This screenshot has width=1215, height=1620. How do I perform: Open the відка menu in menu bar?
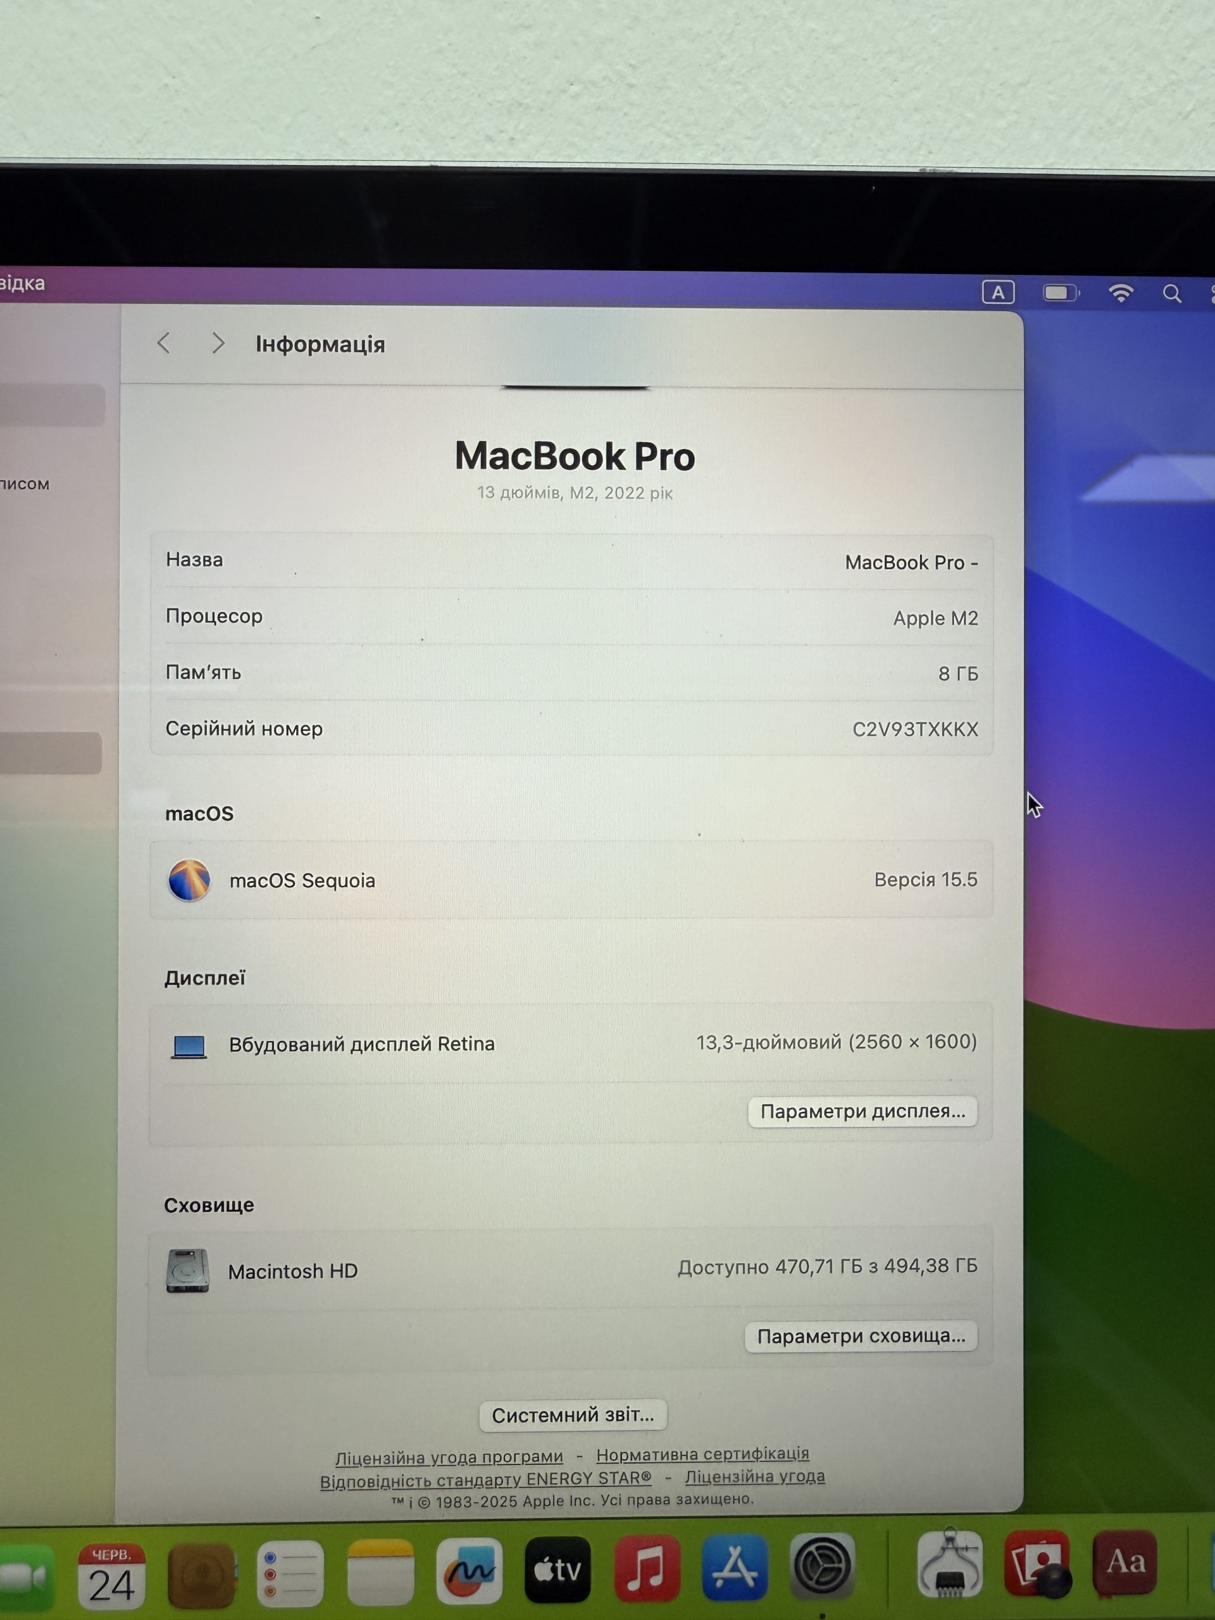click(x=22, y=283)
